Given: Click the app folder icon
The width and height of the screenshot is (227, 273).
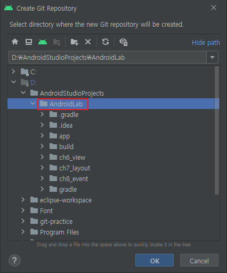Looking at the screenshot, I should tap(53, 136).
